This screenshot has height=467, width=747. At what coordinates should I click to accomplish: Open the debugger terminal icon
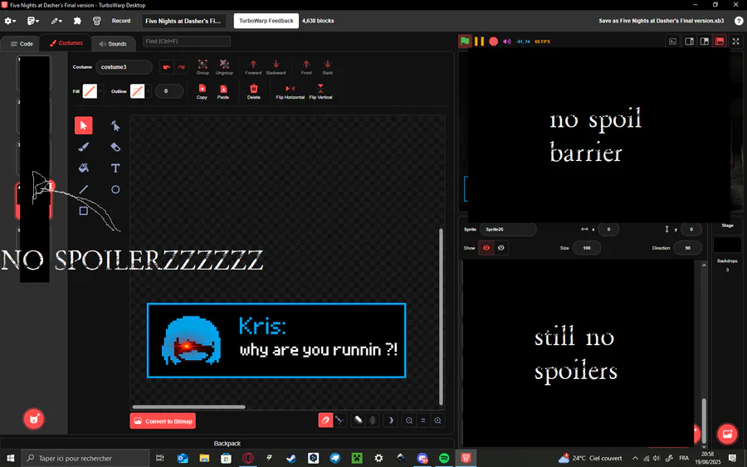pos(672,41)
